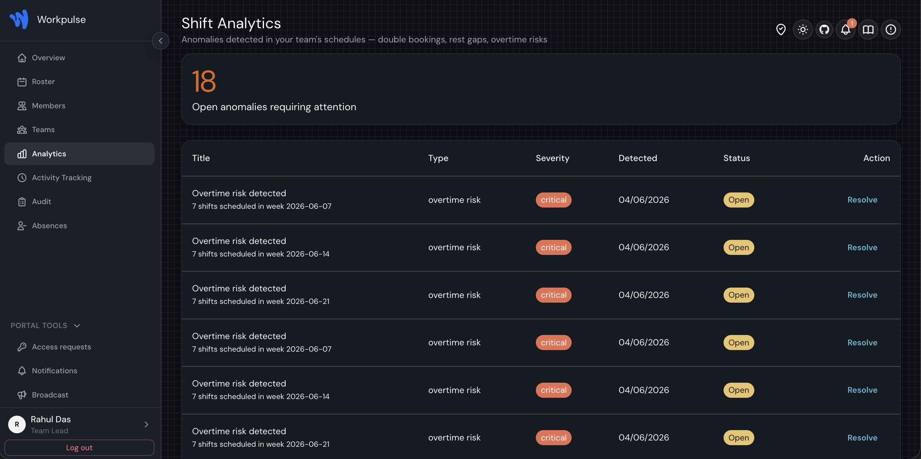Click the Broadcast megaphone icon
The width and height of the screenshot is (921, 459).
tap(22, 395)
